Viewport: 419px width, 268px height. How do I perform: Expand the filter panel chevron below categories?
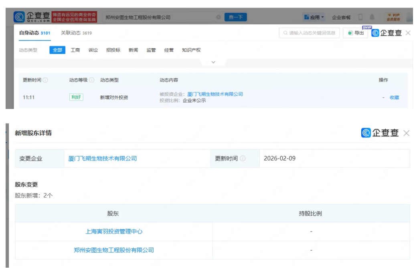coord(213,62)
